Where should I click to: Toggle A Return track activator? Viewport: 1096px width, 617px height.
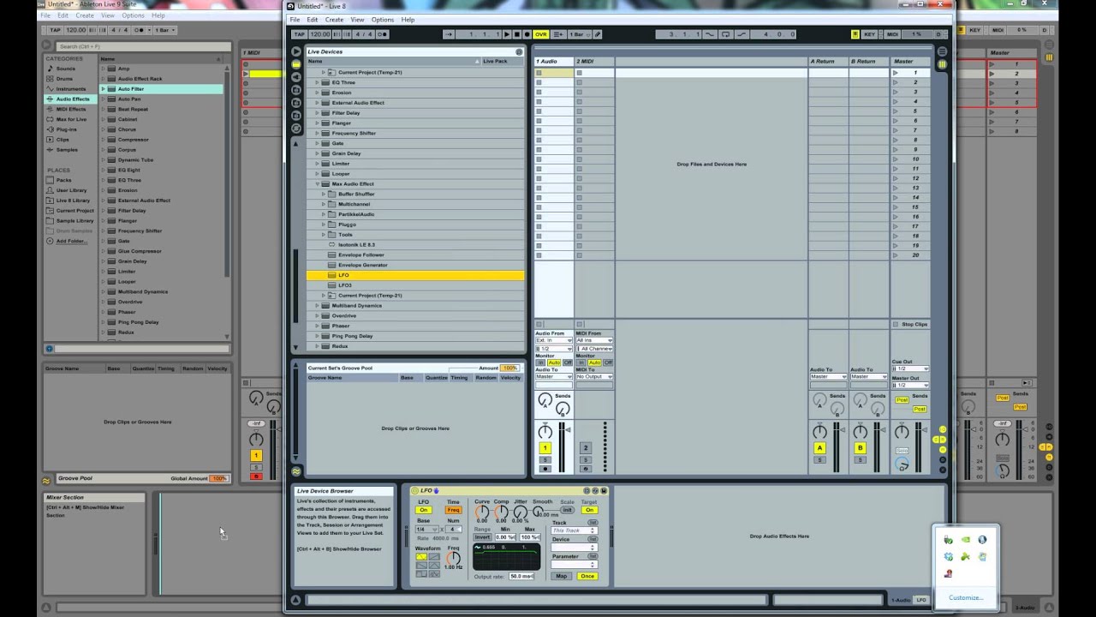819,448
